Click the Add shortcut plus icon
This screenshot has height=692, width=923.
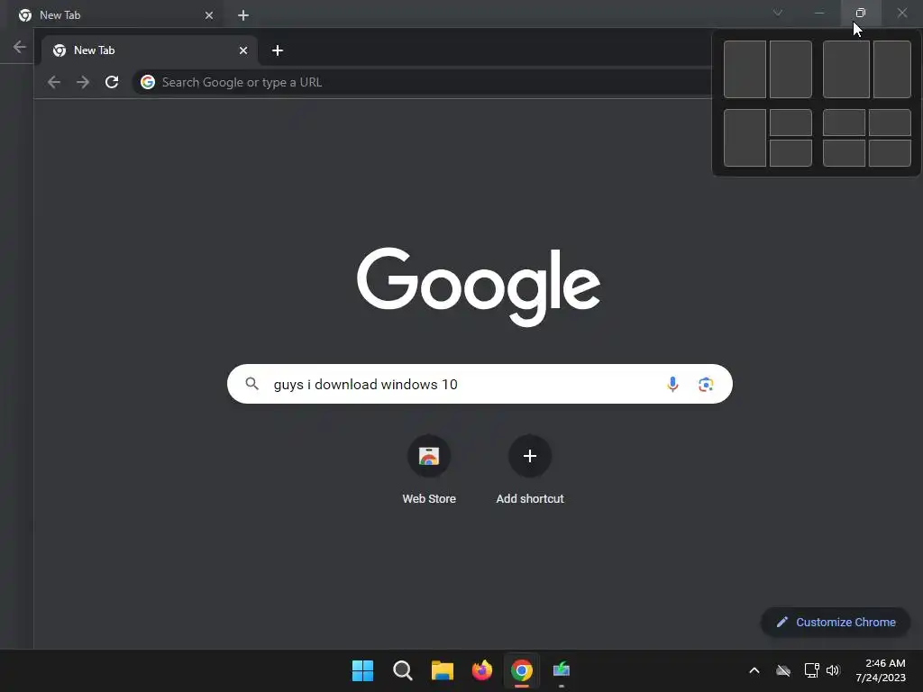point(530,456)
